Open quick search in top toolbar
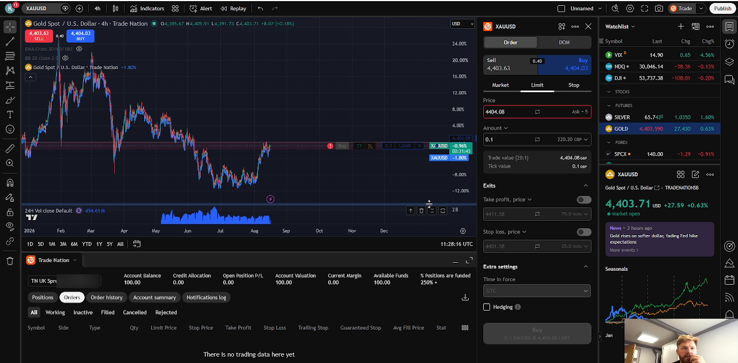The height and width of the screenshot is (363, 738). click(x=615, y=9)
